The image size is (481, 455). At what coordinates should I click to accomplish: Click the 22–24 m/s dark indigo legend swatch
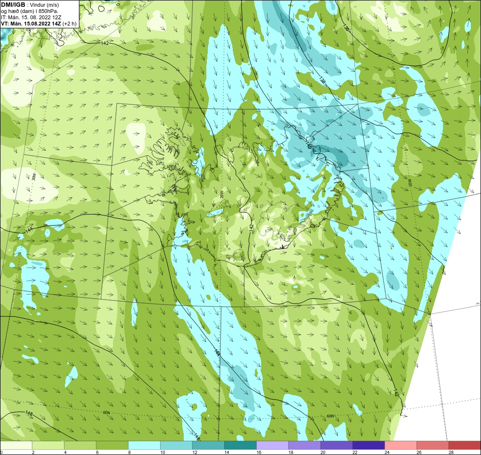tap(369, 445)
